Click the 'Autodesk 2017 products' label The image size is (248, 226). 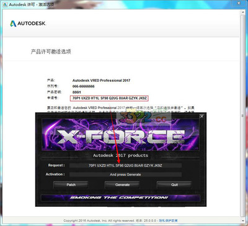point(120,155)
